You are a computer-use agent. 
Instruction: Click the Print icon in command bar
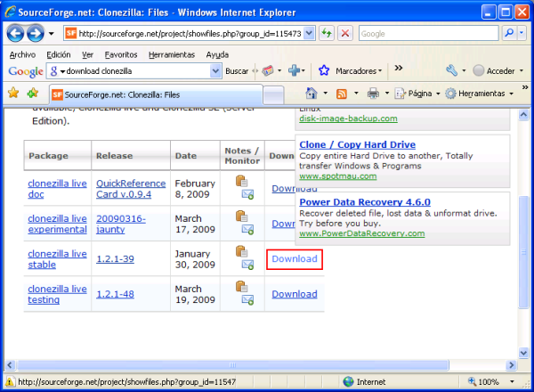pyautogui.click(x=373, y=94)
